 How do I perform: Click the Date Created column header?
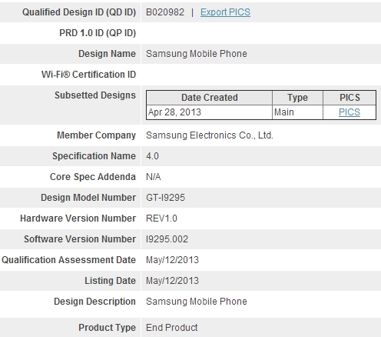(x=209, y=98)
